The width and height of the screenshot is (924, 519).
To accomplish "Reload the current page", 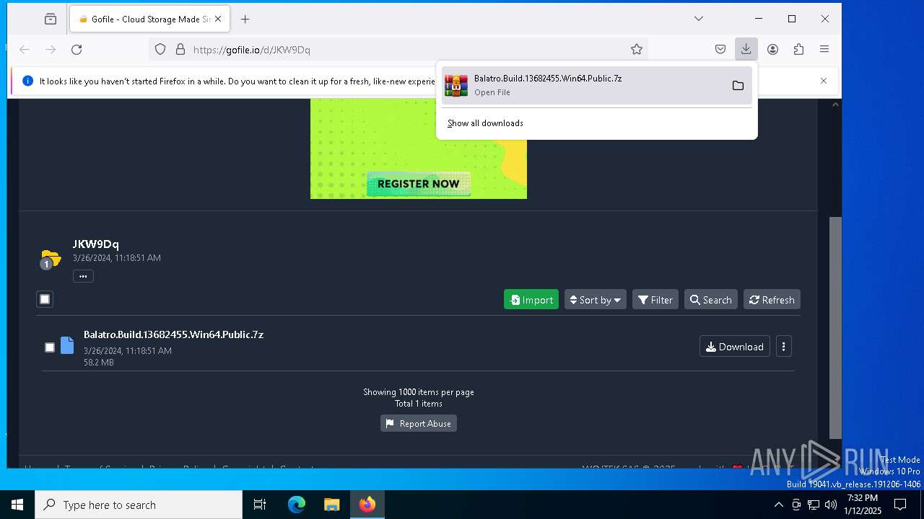I will [x=77, y=50].
